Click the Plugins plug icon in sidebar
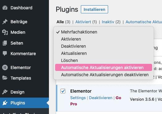The height and width of the screenshot is (114, 162). click(5, 103)
